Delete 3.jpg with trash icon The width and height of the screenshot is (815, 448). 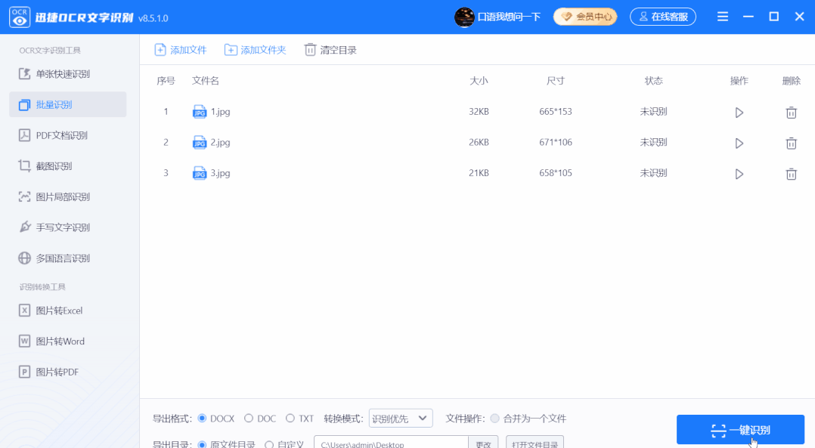(791, 174)
